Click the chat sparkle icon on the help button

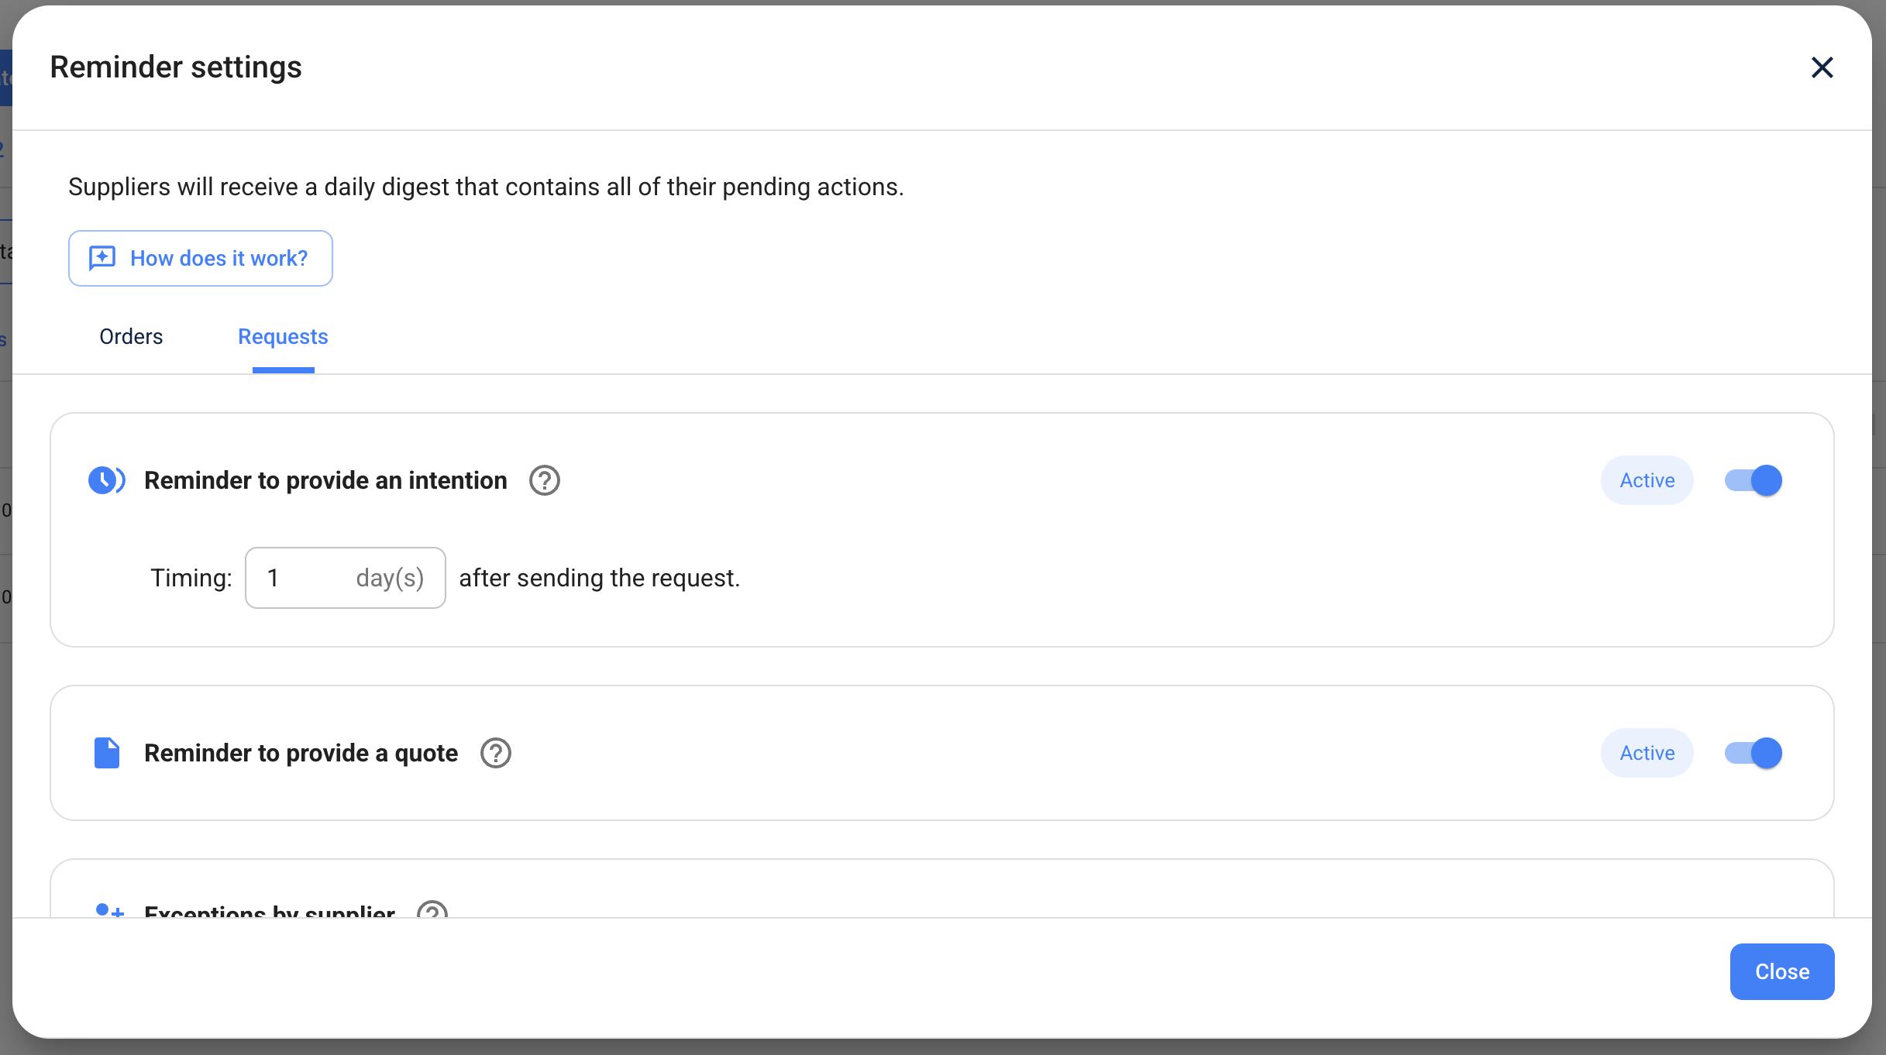102,258
